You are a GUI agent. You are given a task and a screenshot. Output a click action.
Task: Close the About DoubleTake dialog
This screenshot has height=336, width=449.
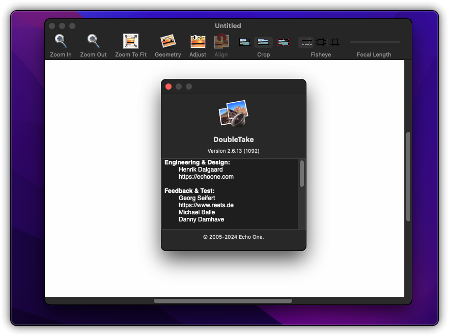(x=169, y=87)
